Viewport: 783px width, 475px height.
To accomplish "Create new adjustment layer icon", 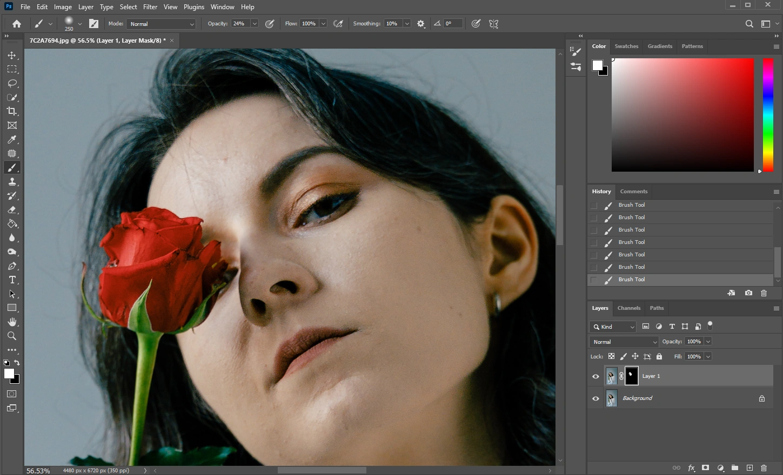I will click(x=720, y=468).
